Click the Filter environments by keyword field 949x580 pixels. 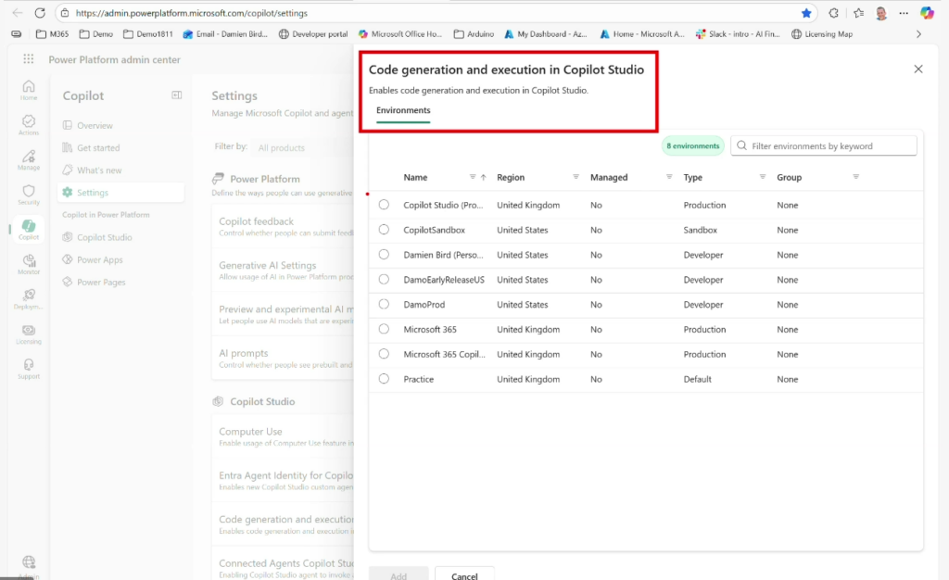(824, 145)
